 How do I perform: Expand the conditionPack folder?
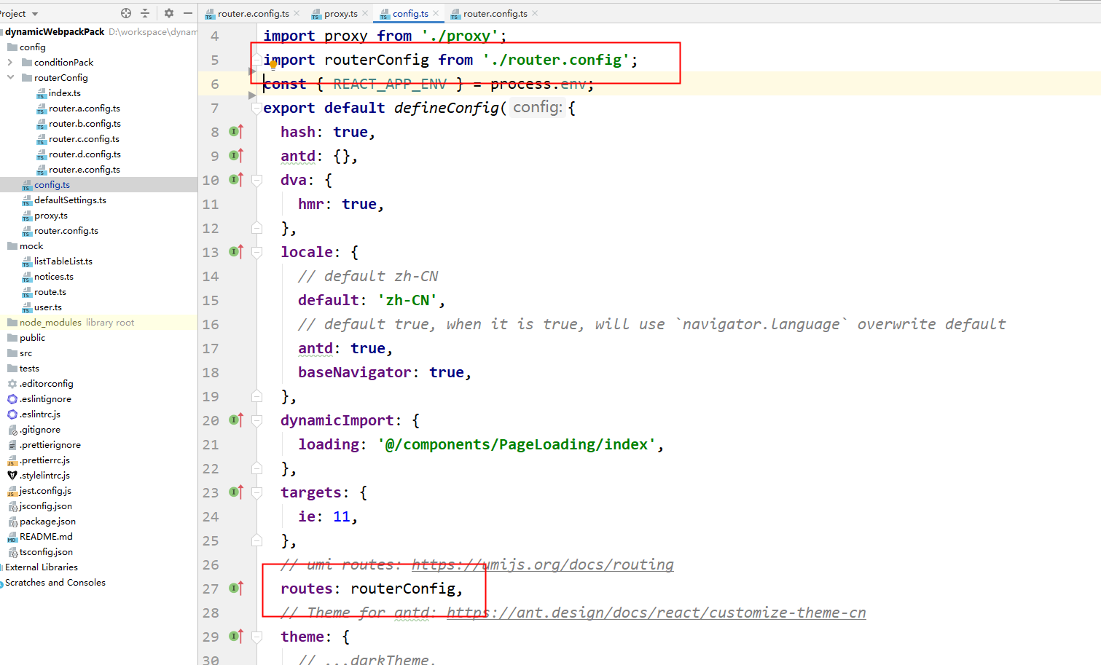pyautogui.click(x=10, y=63)
